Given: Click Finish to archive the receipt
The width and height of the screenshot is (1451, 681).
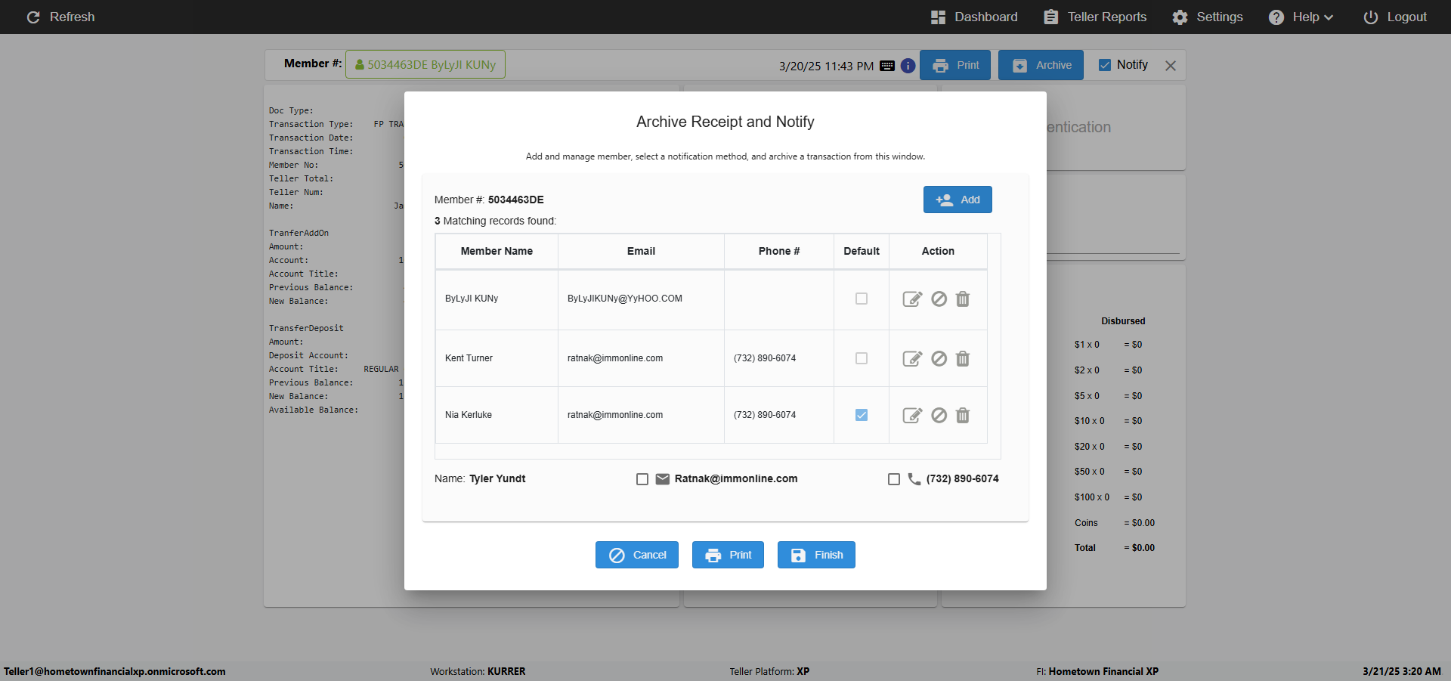Looking at the screenshot, I should (x=816, y=555).
